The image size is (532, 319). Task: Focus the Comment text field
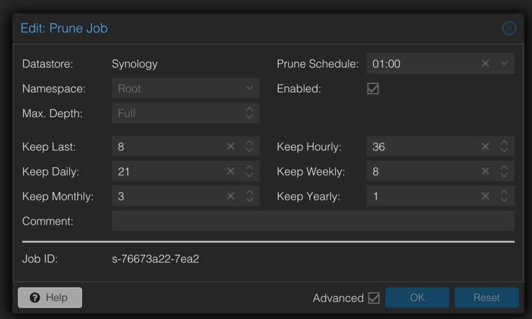click(313, 221)
